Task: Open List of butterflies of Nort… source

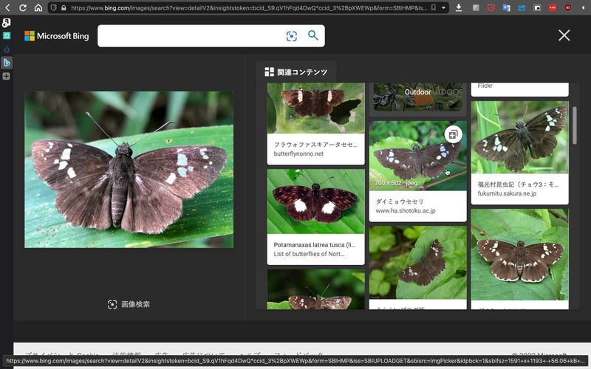Action: [309, 254]
